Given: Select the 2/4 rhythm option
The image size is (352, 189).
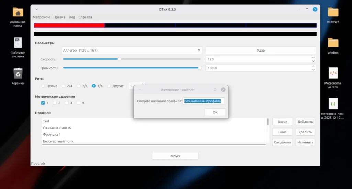Looking at the screenshot, I should click(64, 86).
